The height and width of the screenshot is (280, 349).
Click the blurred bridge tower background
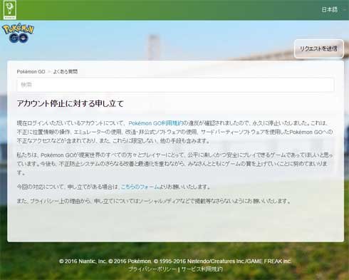pos(153,47)
